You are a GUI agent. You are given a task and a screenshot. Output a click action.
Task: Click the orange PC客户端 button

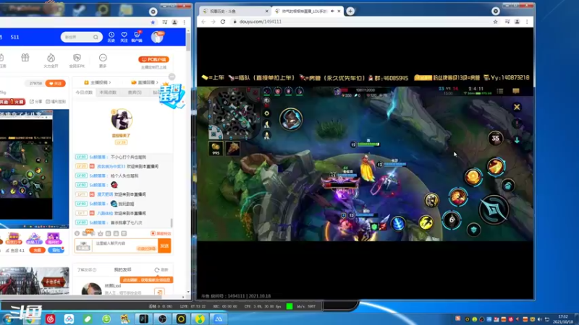click(x=153, y=59)
